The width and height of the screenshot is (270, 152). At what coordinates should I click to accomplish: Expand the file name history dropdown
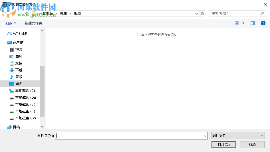tap(205, 136)
